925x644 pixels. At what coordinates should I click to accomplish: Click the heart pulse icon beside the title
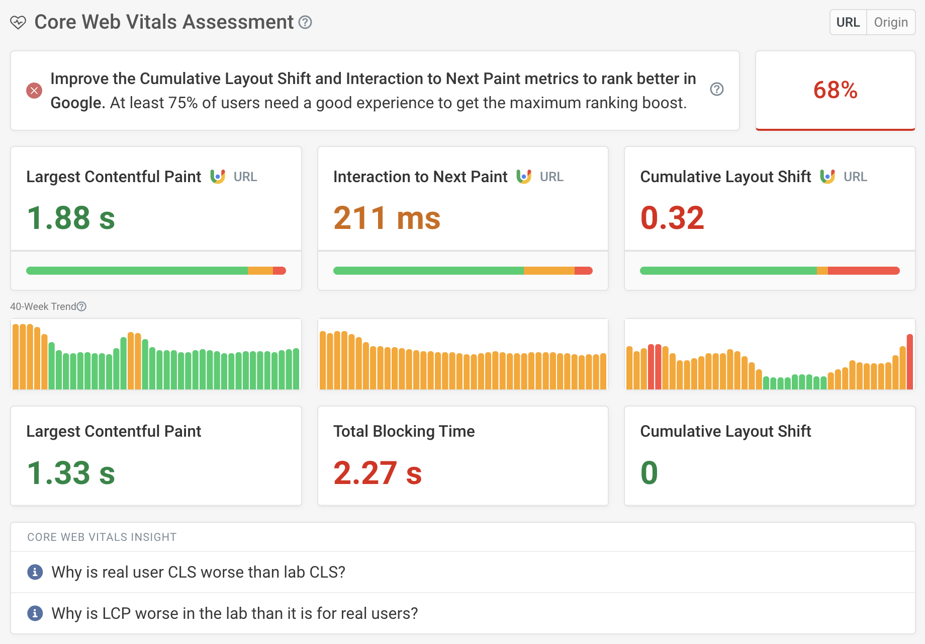click(18, 23)
